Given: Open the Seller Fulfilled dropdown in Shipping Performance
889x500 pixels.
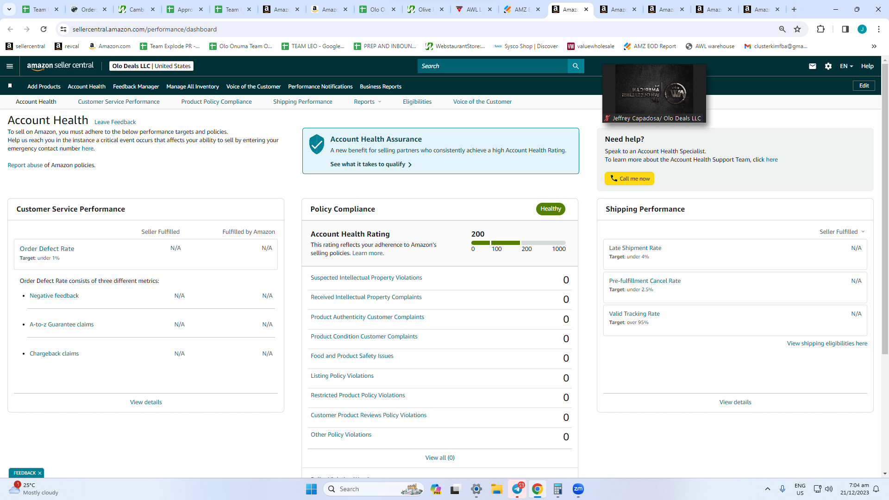Looking at the screenshot, I should pos(842,232).
